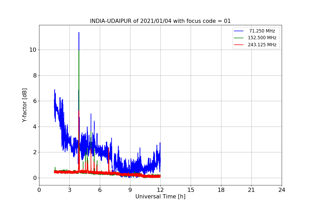Click the x-axis tick label 12
The image size is (313, 208).
tap(160, 190)
